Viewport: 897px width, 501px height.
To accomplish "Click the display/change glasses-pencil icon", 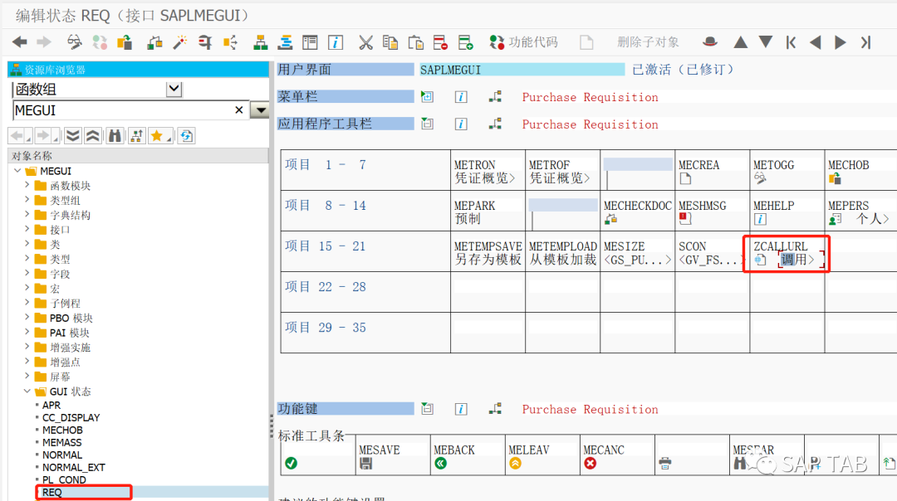I will pyautogui.click(x=75, y=42).
